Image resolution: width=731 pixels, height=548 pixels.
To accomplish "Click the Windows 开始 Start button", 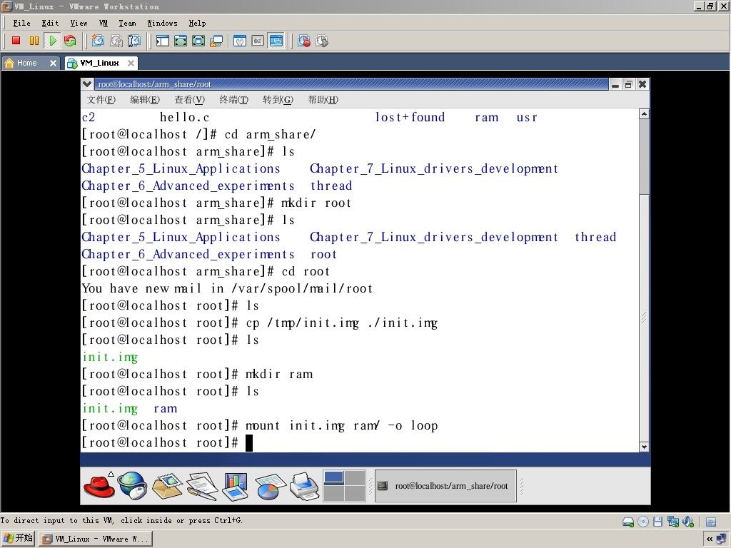I will (x=18, y=538).
